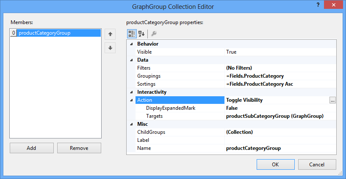Open Property Pages wrench icon
Image resolution: width=346 pixels, height=179 pixels.
(x=154, y=34)
